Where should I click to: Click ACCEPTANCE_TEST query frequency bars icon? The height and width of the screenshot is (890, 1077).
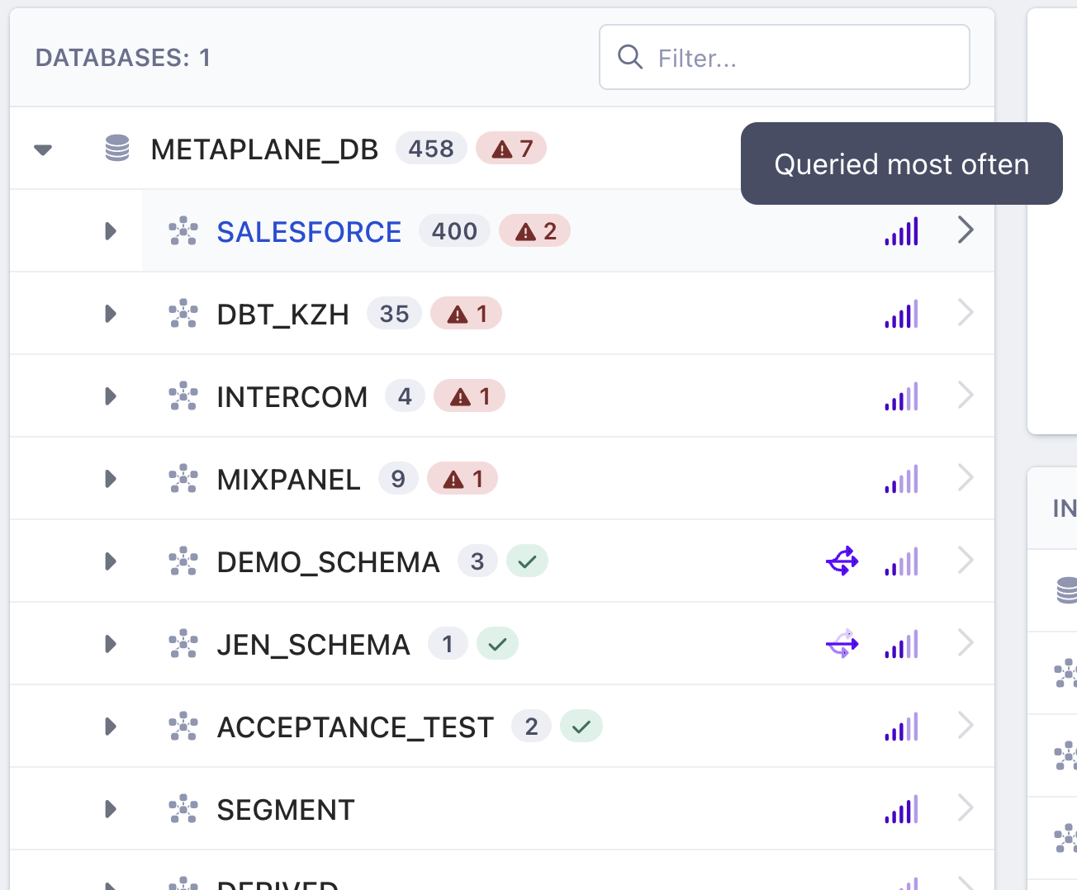(901, 727)
